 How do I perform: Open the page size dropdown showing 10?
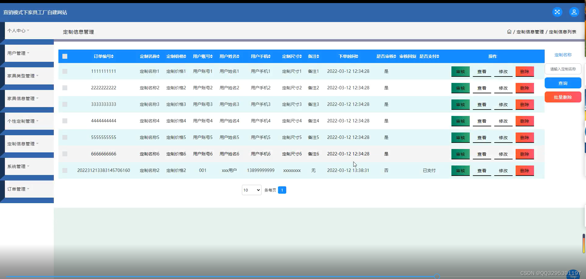coord(251,190)
